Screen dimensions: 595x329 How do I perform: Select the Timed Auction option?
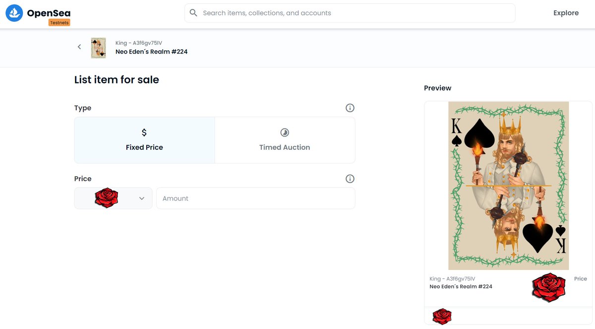(x=285, y=140)
